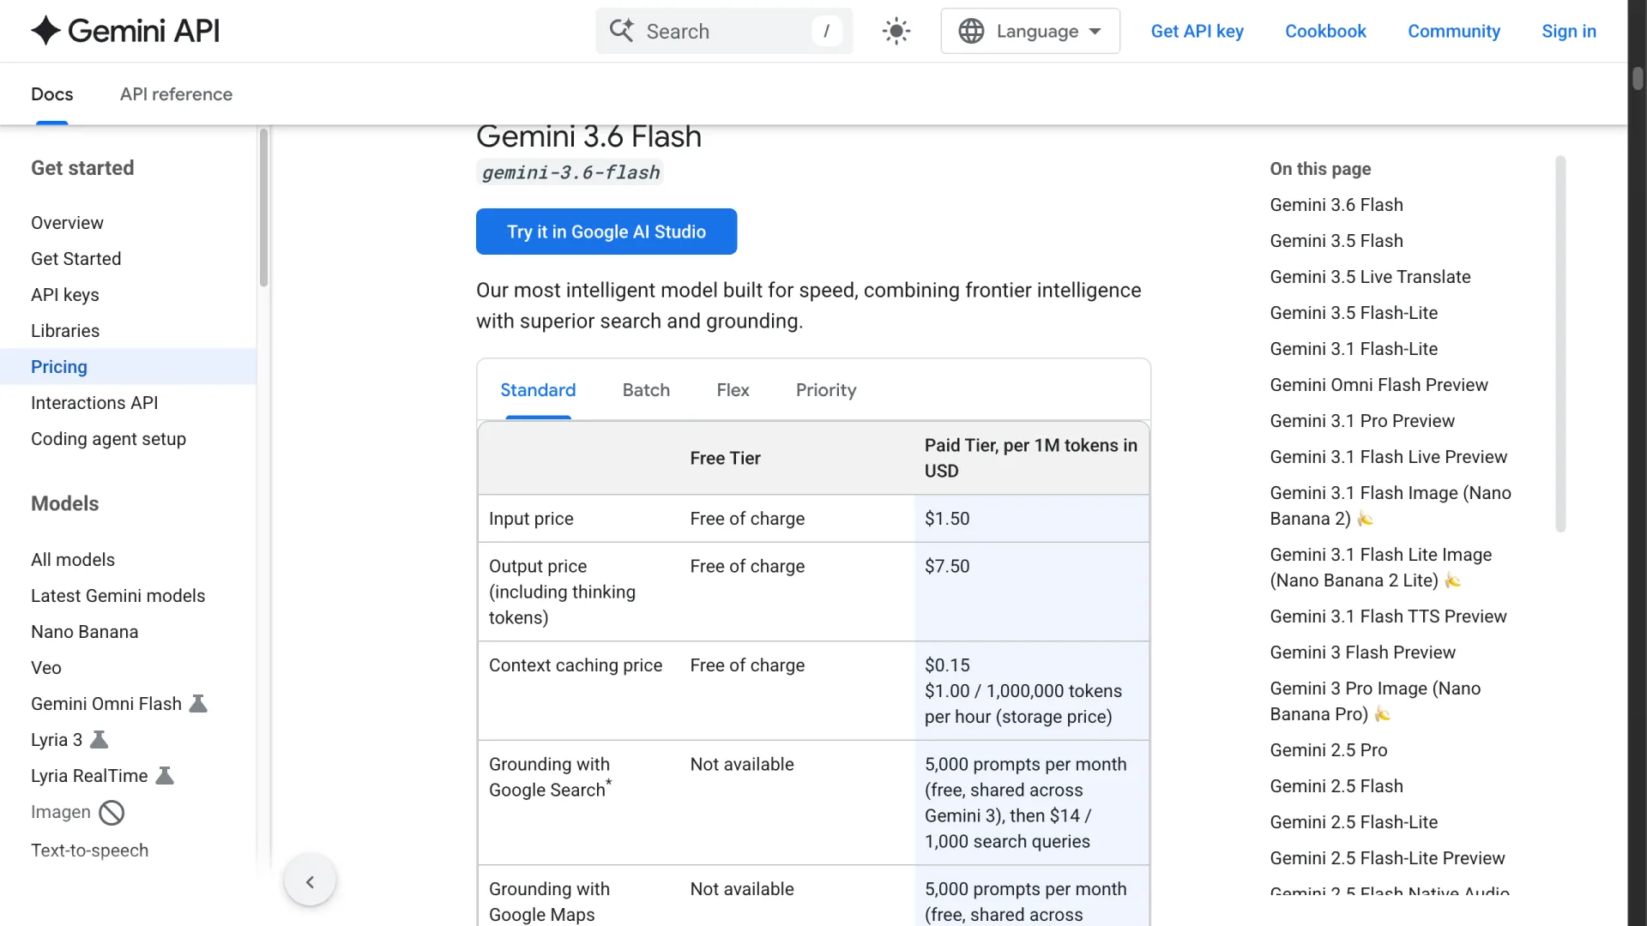
Task: Open Latest Gemini models in the sidebar
Action: (x=118, y=596)
